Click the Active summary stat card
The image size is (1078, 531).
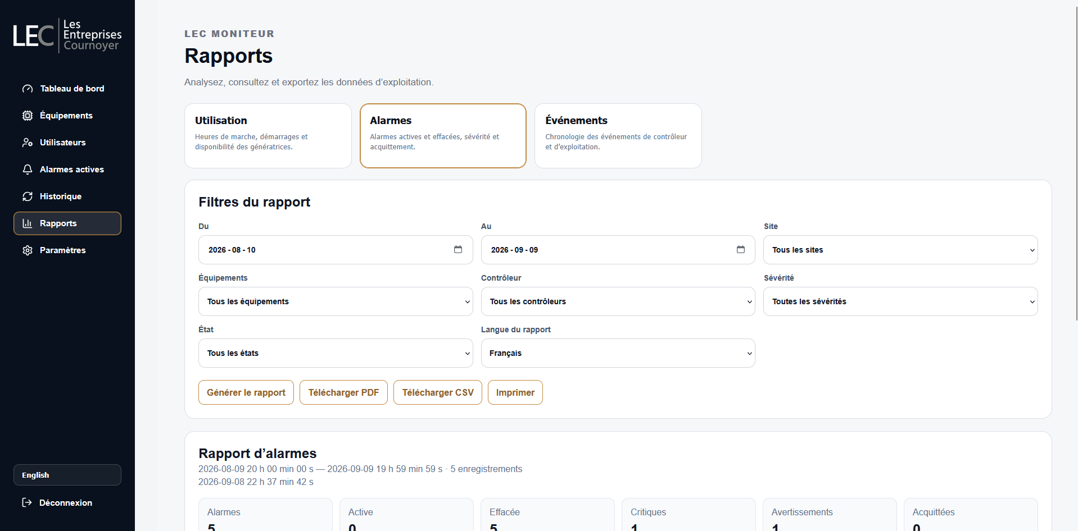pos(406,515)
